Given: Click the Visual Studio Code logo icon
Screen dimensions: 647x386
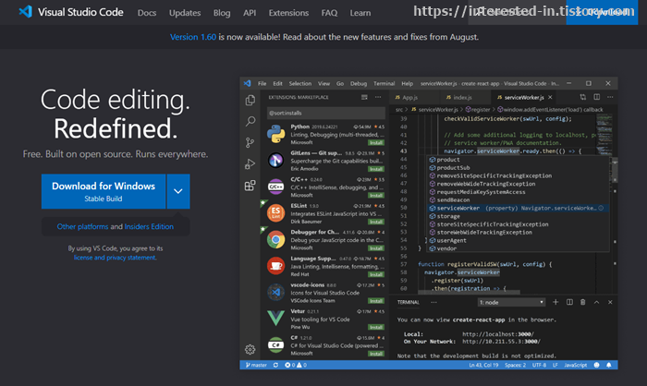Looking at the screenshot, I should 25,12.
